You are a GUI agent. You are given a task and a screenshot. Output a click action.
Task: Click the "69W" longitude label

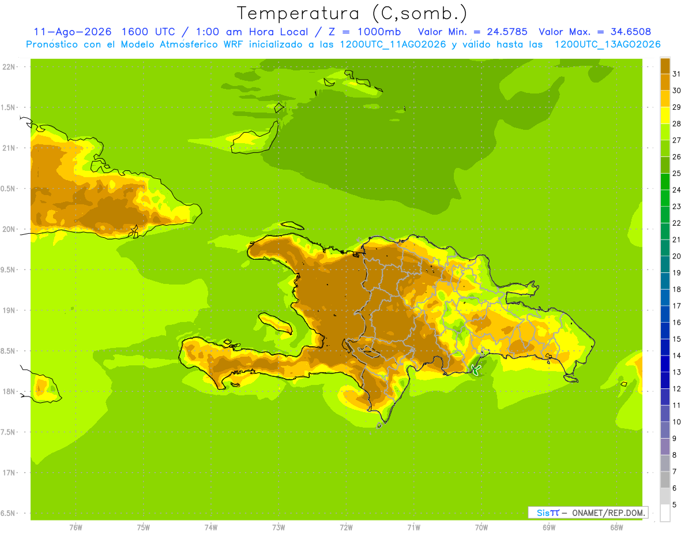[549, 528]
